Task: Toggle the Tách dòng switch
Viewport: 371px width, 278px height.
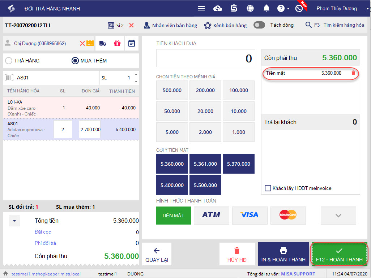Action: pos(259,25)
